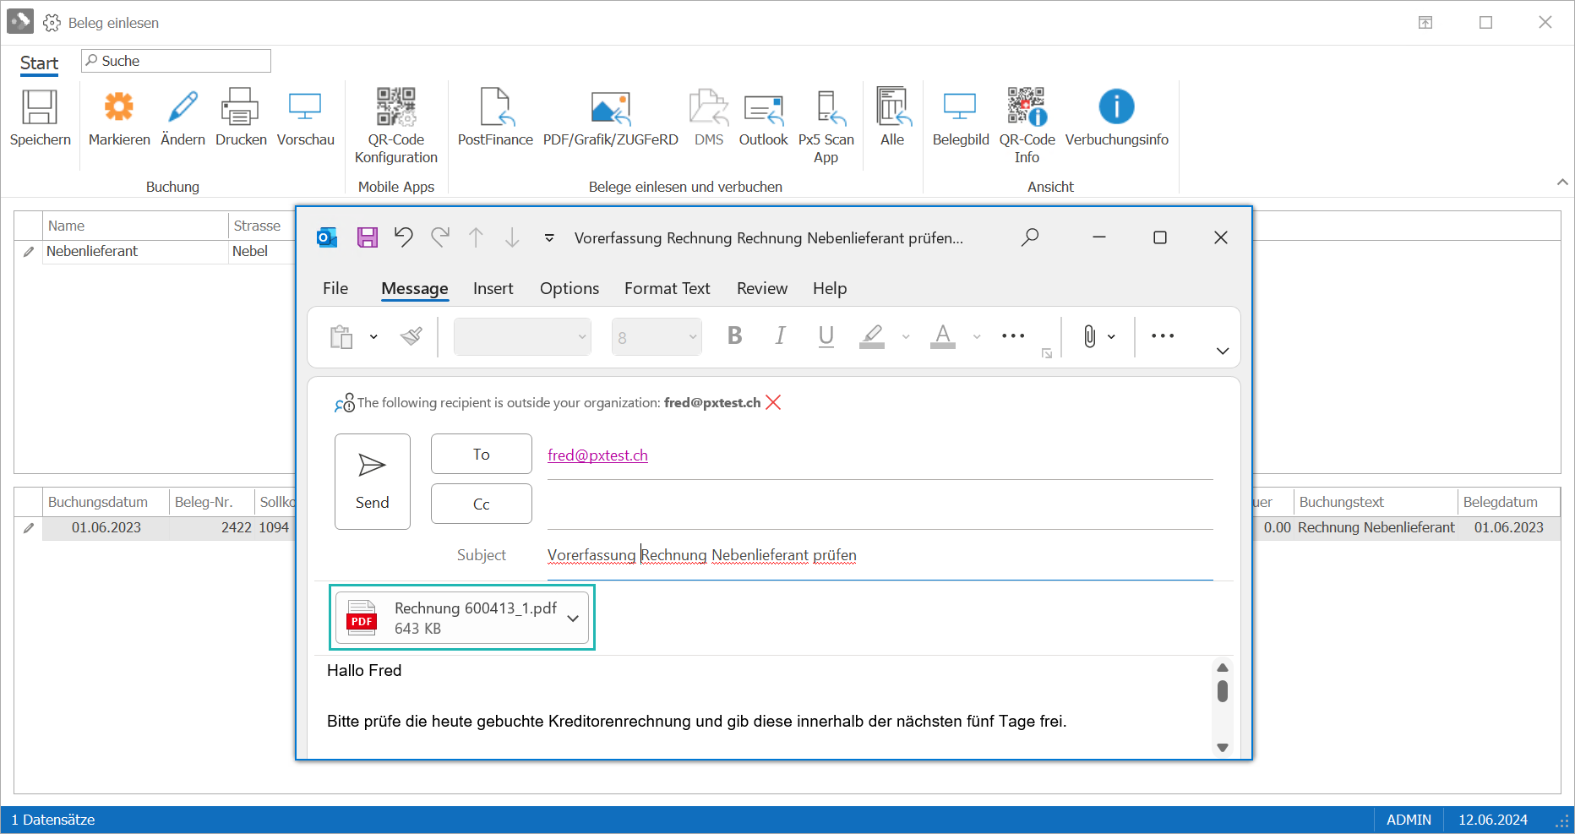
Task: Save the Outlook message draft
Action: point(368,237)
